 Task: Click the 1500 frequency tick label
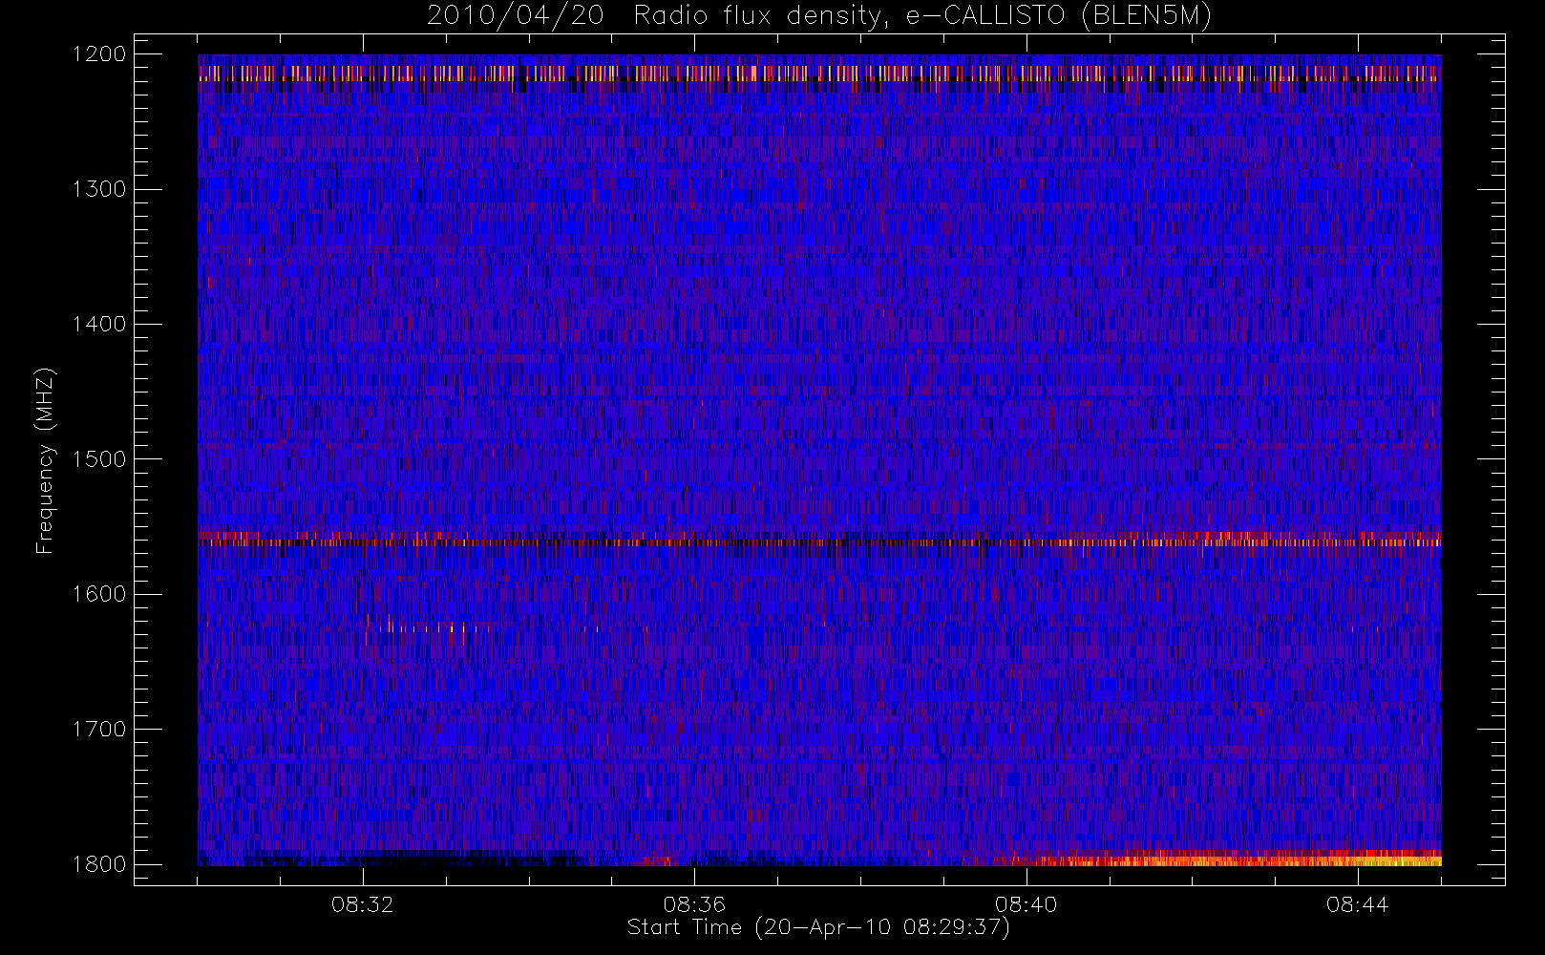click(x=99, y=459)
